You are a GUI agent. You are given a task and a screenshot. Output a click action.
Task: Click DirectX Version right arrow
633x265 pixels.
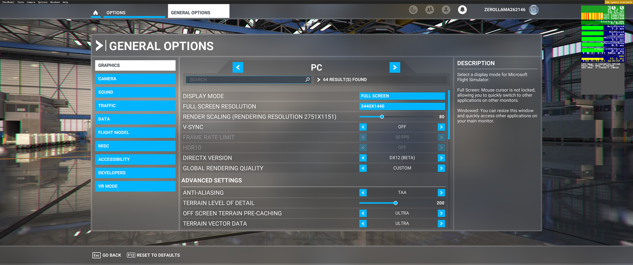[x=441, y=158]
